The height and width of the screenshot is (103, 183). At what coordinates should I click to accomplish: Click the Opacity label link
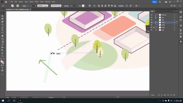point(66,6)
